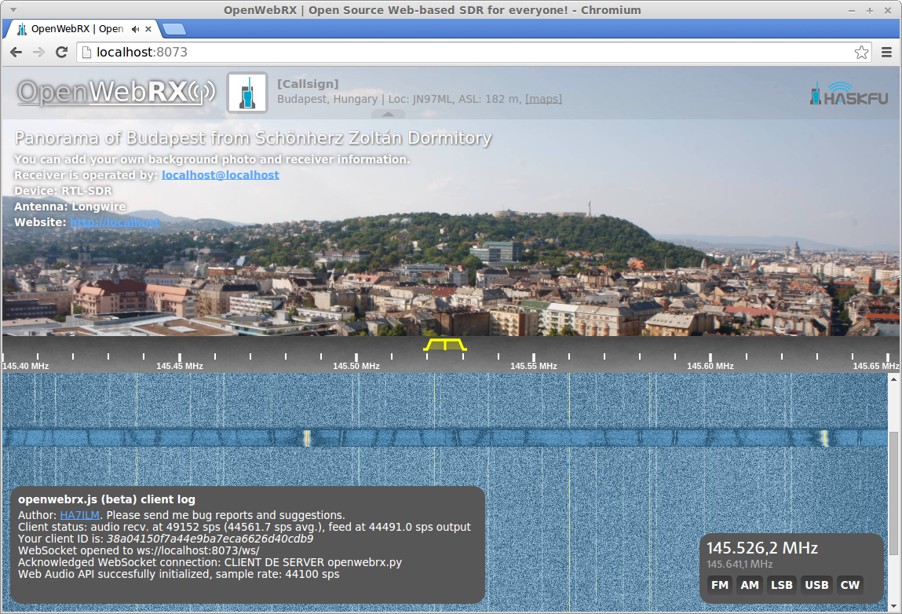Reload the page with the refresh icon
Viewport: 902px width, 614px height.
click(61, 53)
